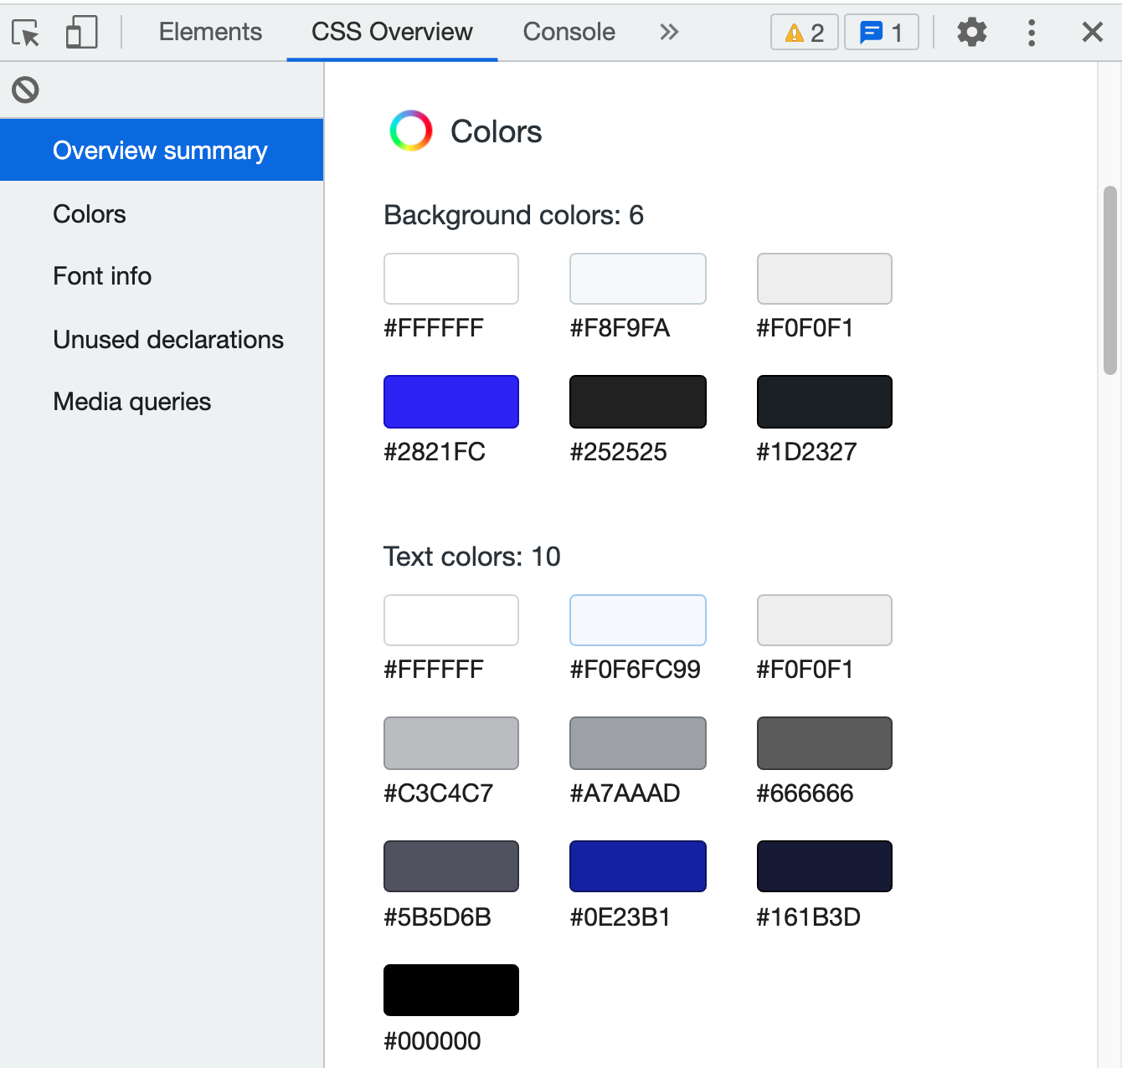Open the issues badge showing 1

881,32
